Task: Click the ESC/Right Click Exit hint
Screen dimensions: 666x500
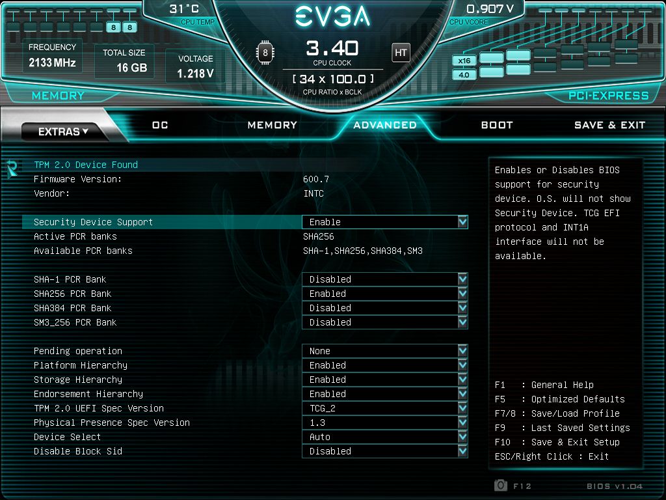Action: pyautogui.click(x=552, y=456)
